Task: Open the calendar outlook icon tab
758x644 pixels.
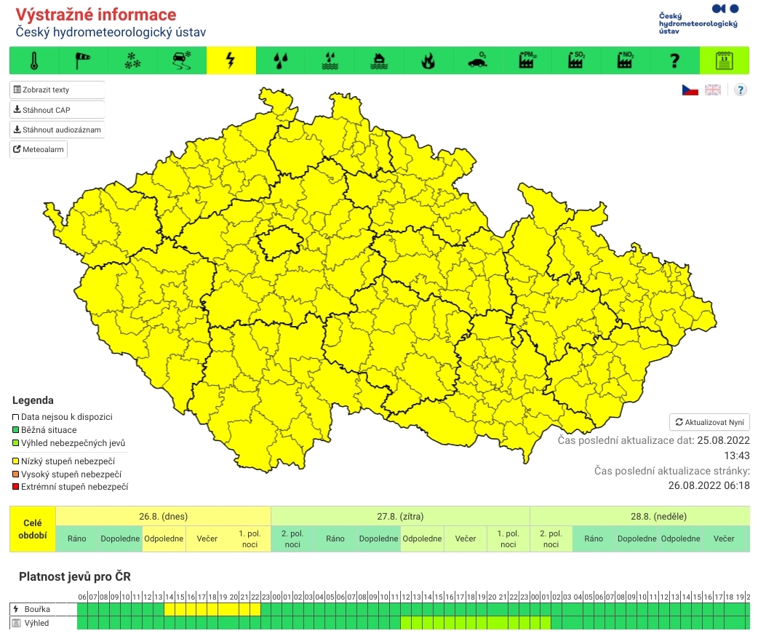Action: tap(724, 60)
